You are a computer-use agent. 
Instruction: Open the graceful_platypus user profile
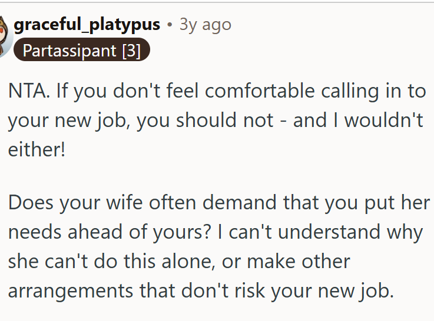(87, 24)
